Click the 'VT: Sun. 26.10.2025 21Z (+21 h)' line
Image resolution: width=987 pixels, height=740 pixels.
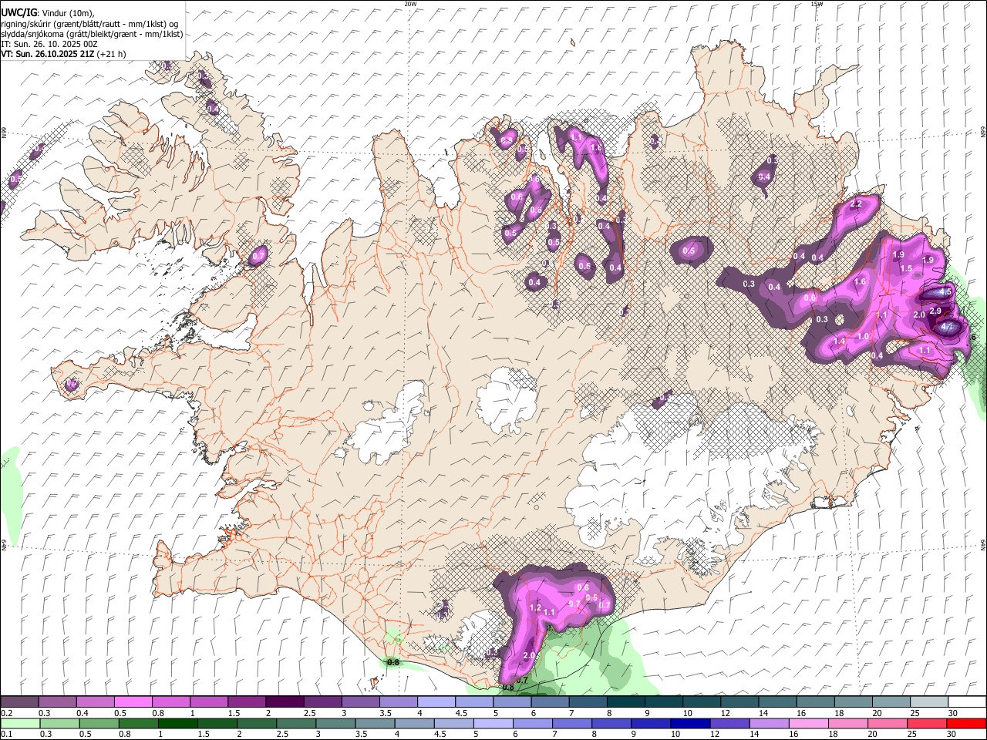coord(62,55)
